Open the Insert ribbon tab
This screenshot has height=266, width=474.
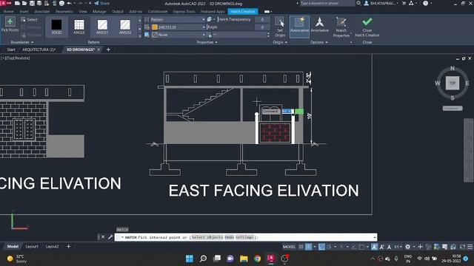24,12
